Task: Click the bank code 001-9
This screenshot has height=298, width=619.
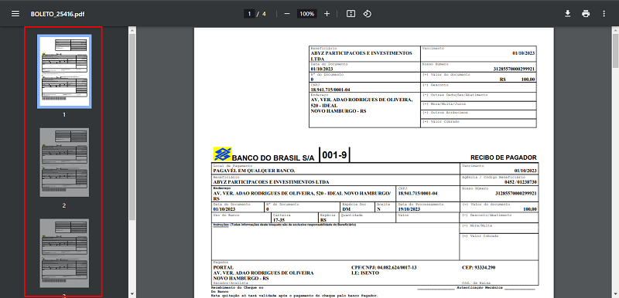Action: tap(334, 155)
